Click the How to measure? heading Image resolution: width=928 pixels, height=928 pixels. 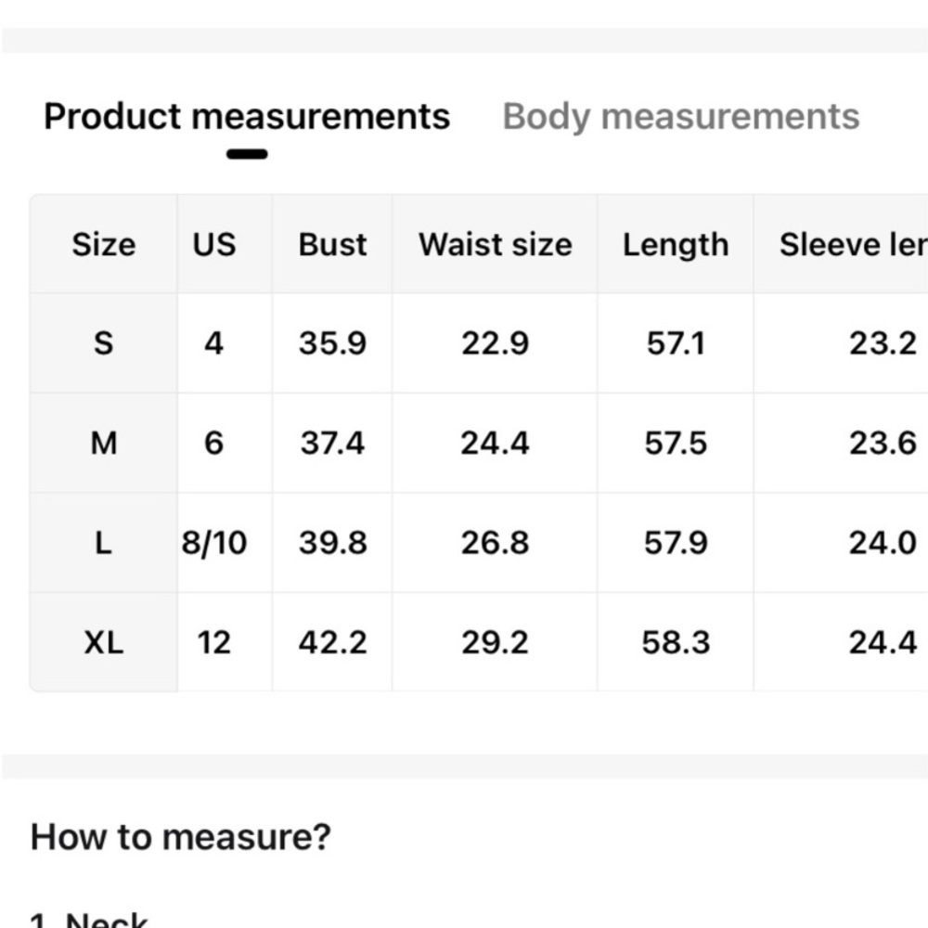coord(181,837)
